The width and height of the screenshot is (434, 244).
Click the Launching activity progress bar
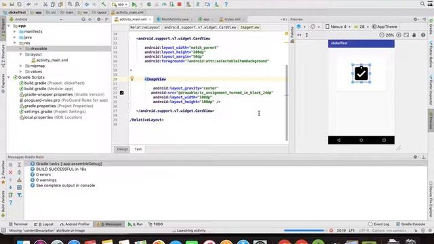click(x=304, y=230)
